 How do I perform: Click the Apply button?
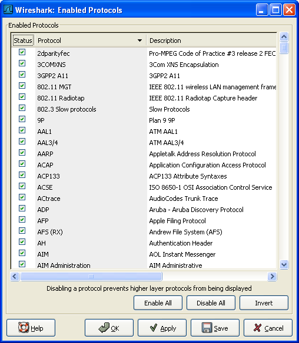pyautogui.click(x=162, y=328)
